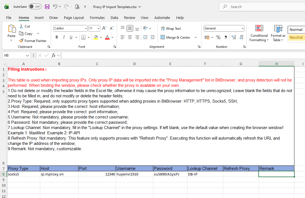Select the Format Painter brush
Screen dimensions: 305x198
tap(33, 41)
